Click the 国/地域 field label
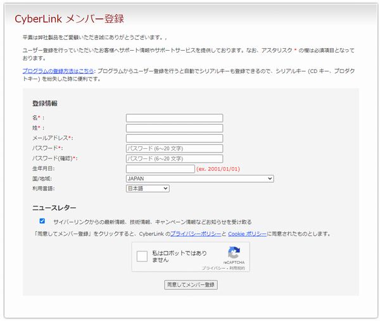Viewport: 380px width, 321px height. coord(42,179)
